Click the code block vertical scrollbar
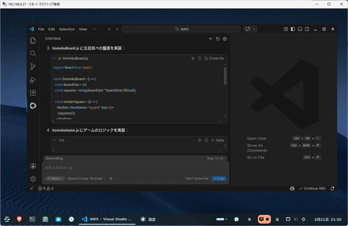 click(x=225, y=76)
